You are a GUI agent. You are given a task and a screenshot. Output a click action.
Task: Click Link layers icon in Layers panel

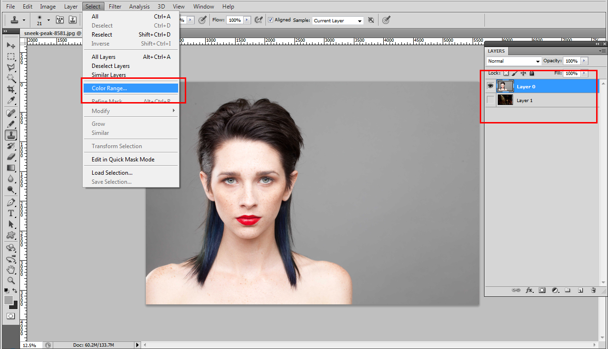(x=516, y=290)
